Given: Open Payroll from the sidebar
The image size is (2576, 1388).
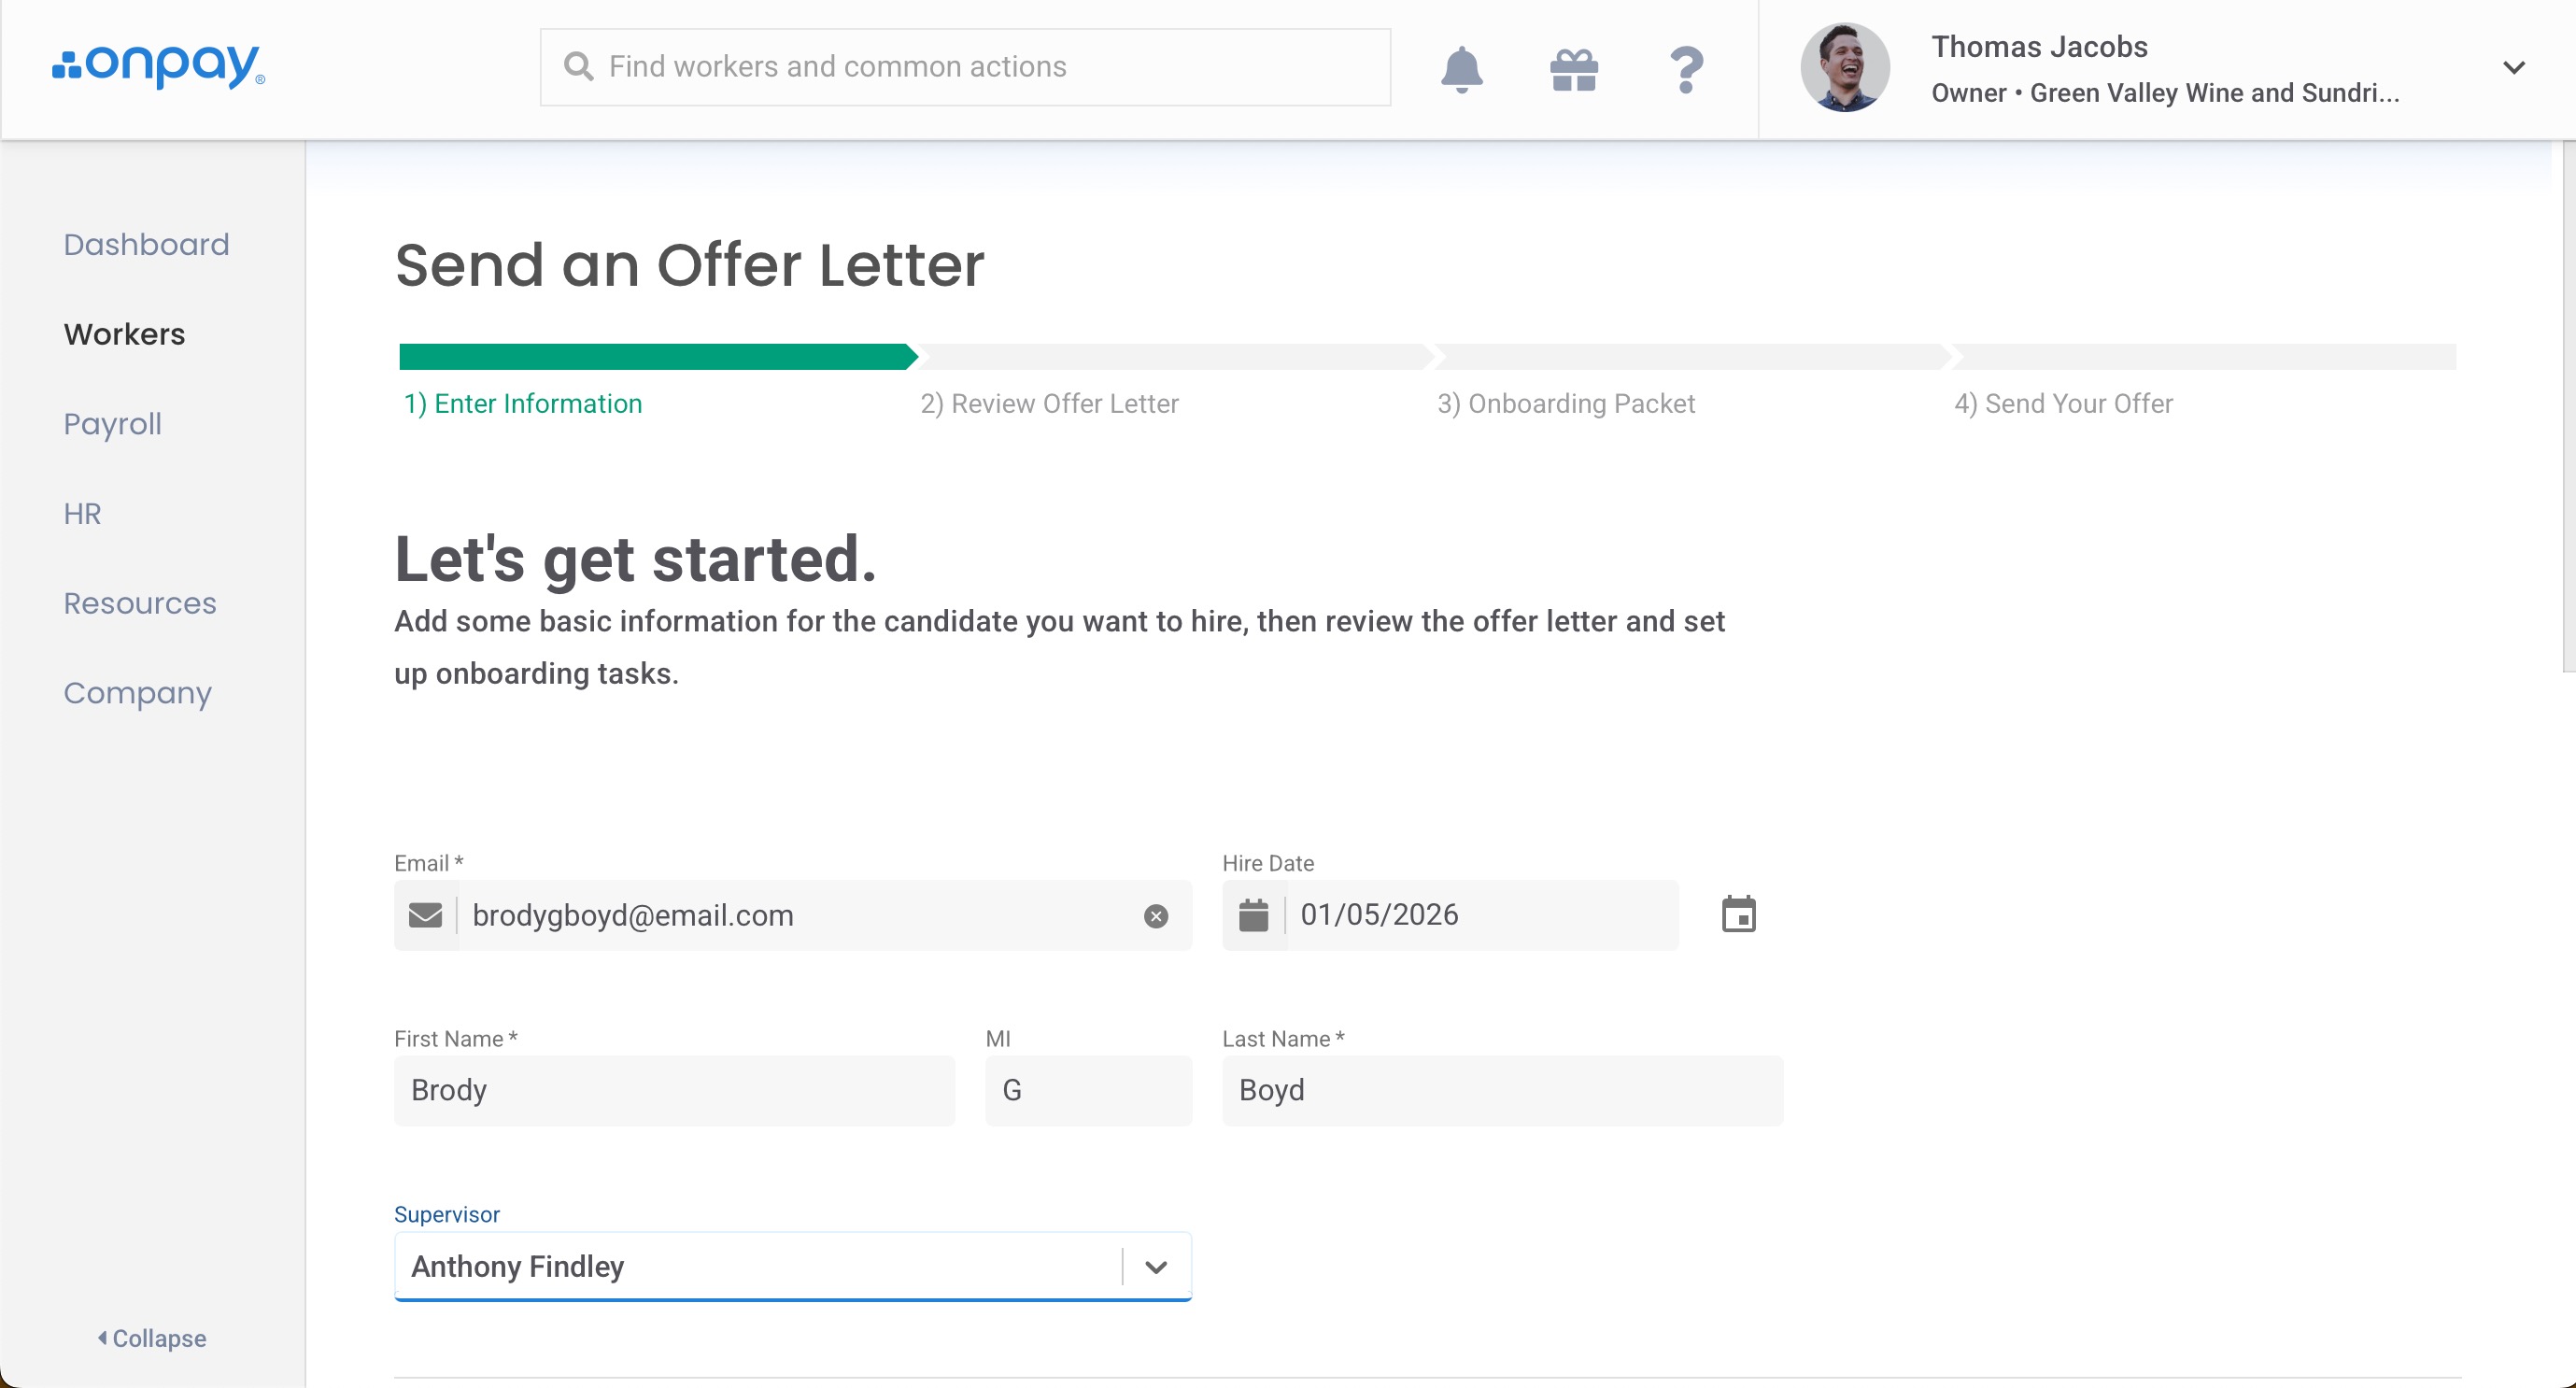Looking at the screenshot, I should 112,424.
